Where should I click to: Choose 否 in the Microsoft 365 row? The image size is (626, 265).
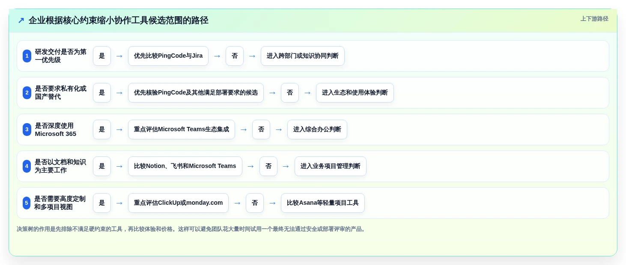[261, 130]
